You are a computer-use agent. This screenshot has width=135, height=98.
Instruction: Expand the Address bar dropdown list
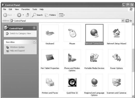[123, 21]
